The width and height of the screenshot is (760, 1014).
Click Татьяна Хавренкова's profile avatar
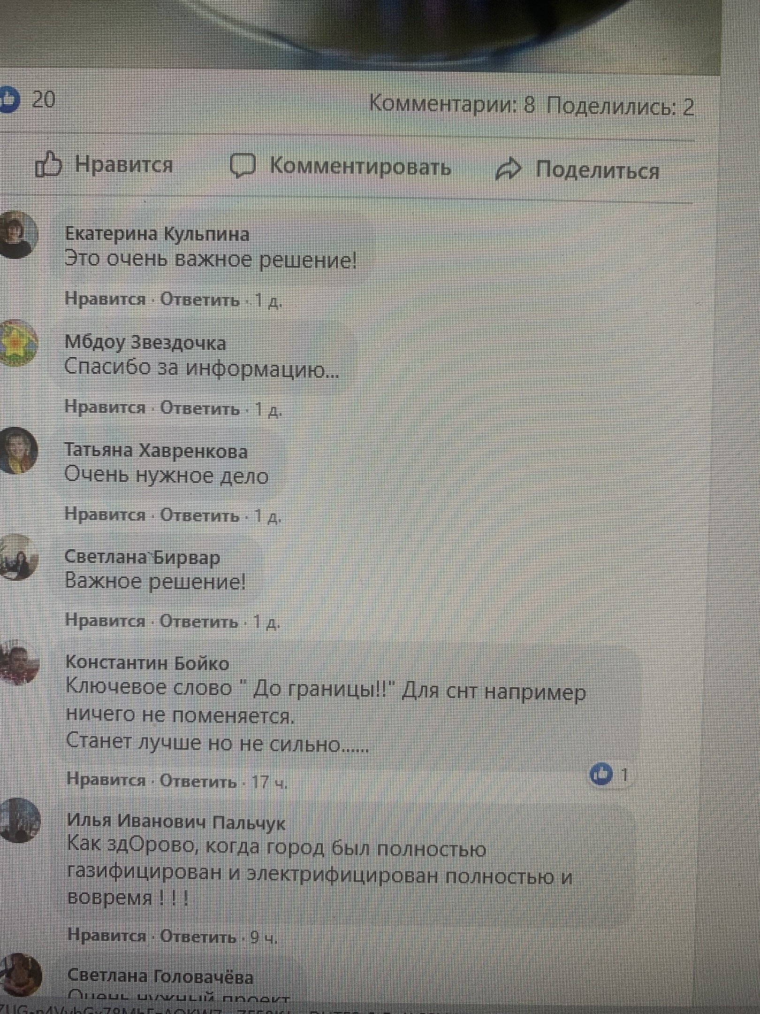[x=18, y=451]
